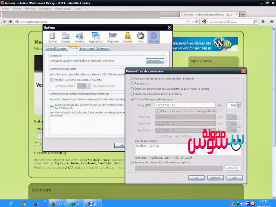Switch to the Réseau sub-tab
Image resolution: width=276 pixels, height=207 pixels.
point(73,48)
